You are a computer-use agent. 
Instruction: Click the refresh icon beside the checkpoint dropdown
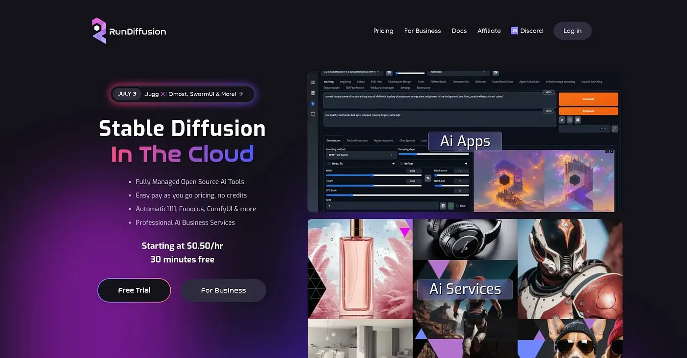389,72
